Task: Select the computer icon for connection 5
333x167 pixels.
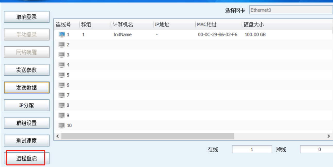Action: tap(62, 75)
